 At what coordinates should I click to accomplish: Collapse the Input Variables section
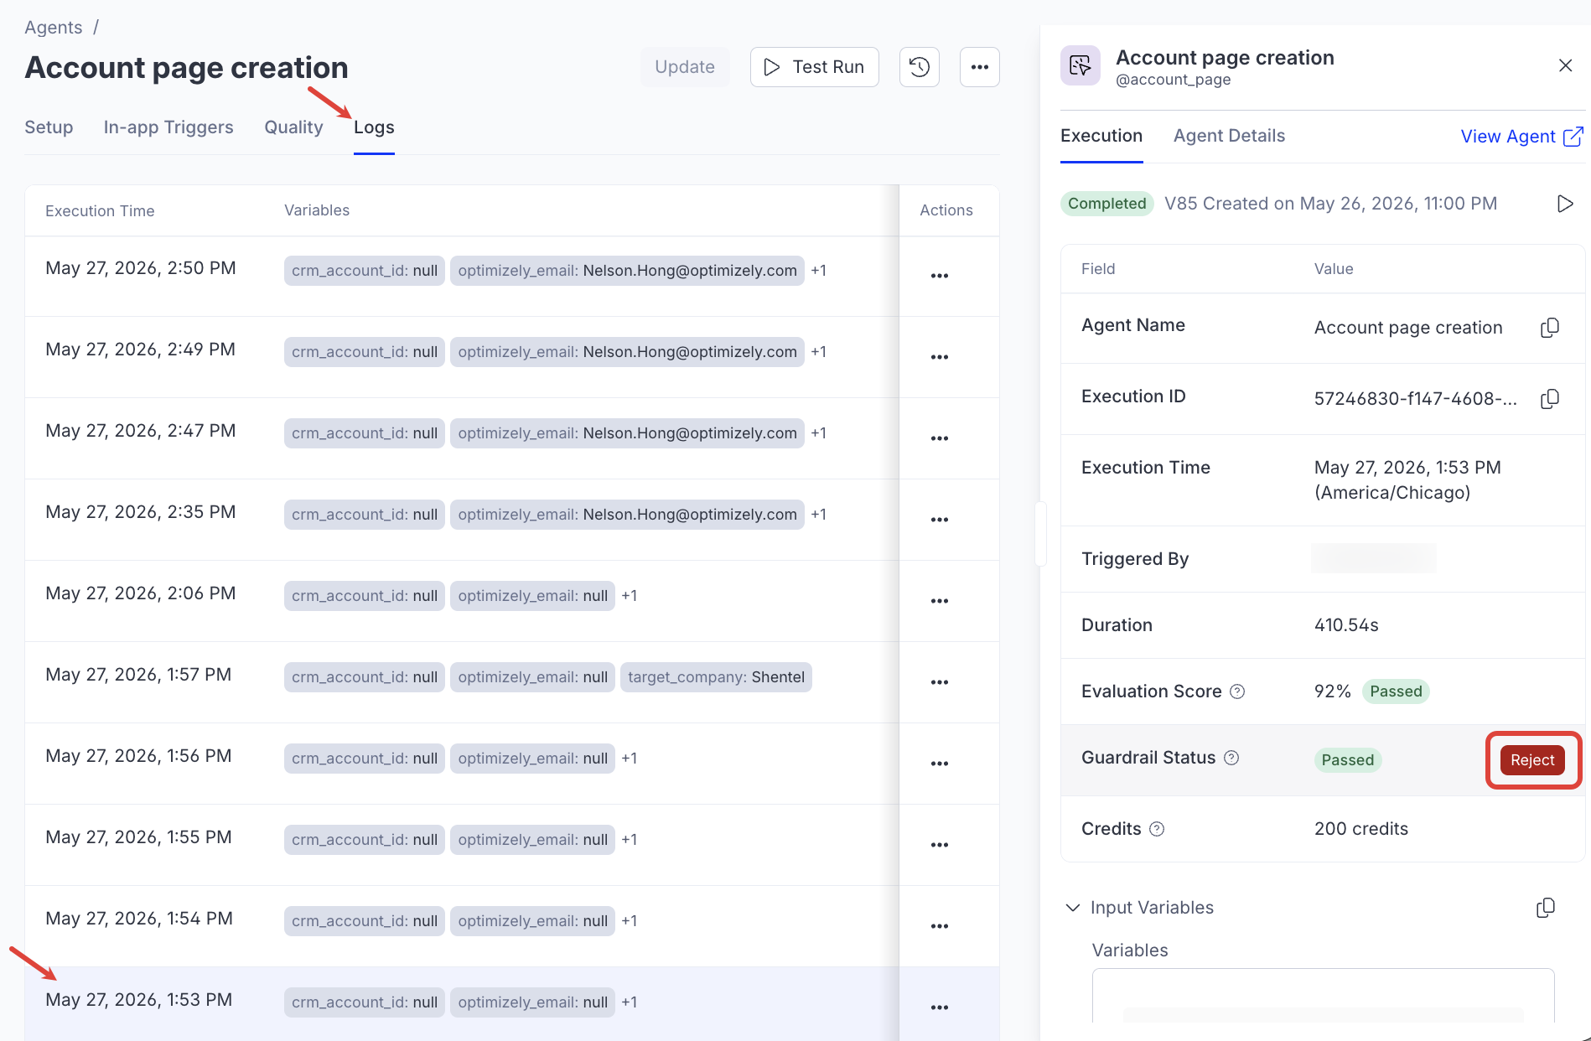[1072, 908]
